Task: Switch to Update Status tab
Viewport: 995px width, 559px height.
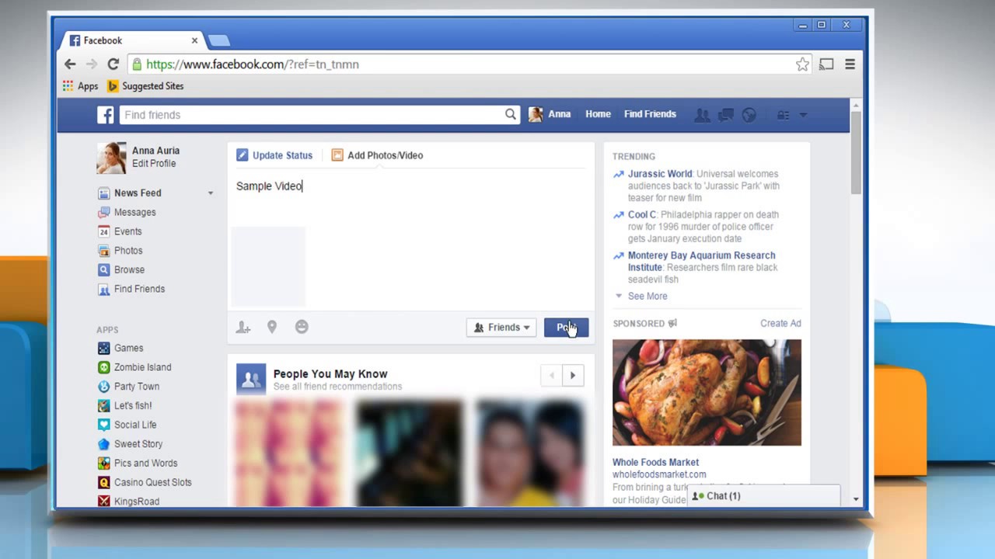Action: pos(274,155)
